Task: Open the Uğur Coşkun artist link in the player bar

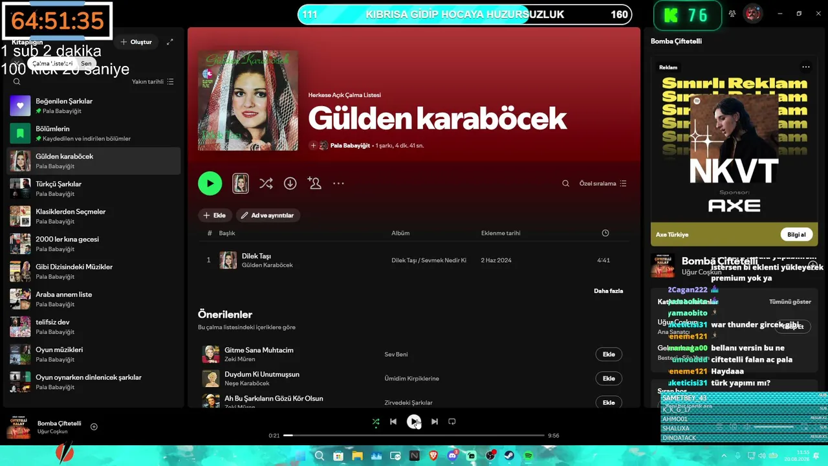Action: [x=52, y=432]
